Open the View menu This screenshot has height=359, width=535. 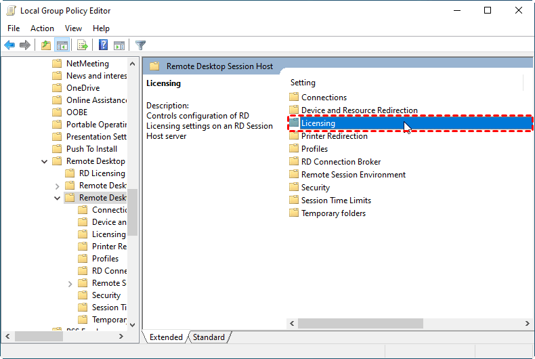pyautogui.click(x=73, y=28)
